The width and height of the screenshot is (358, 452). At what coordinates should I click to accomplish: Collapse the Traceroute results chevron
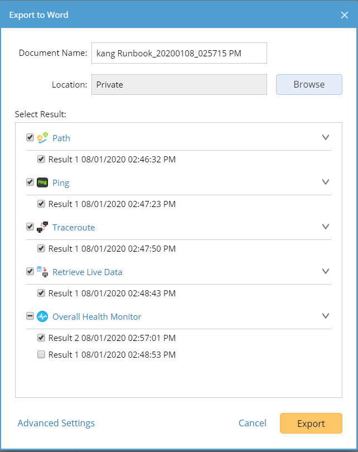coord(326,227)
